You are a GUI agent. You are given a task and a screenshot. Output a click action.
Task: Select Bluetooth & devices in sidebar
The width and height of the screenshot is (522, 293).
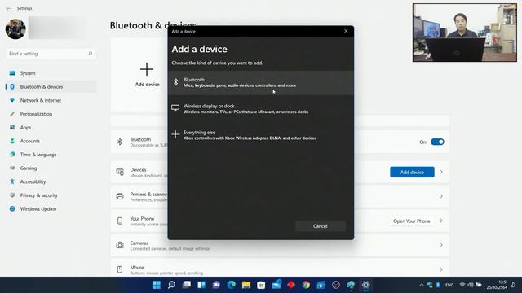51,87
